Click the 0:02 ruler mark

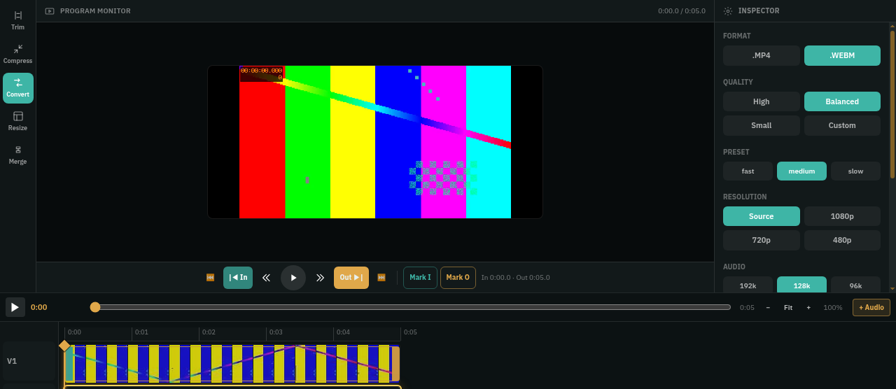click(x=209, y=332)
